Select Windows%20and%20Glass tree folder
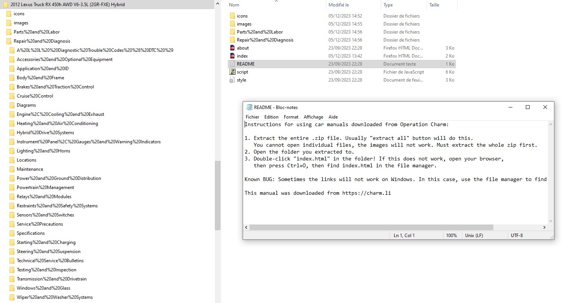The width and height of the screenshot is (575, 303). pyautogui.click(x=43, y=288)
